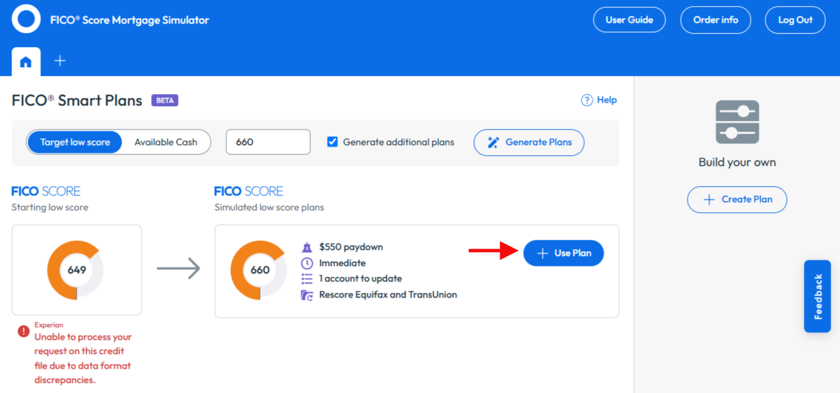Click the Create Plan button

click(737, 200)
